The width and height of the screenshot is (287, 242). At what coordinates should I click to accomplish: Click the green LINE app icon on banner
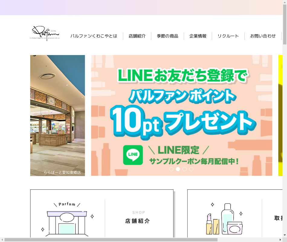[x=133, y=155]
